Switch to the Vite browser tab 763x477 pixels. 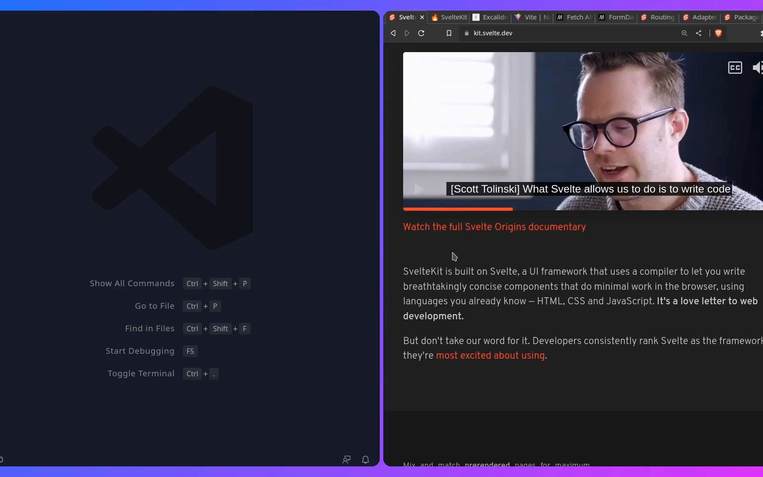(x=533, y=17)
